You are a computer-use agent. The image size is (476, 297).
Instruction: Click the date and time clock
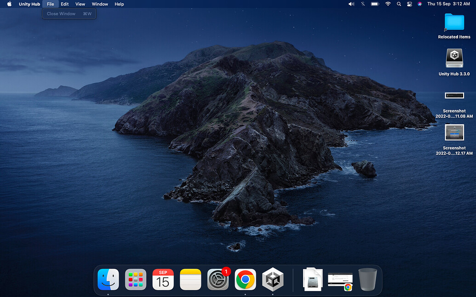coord(448,4)
